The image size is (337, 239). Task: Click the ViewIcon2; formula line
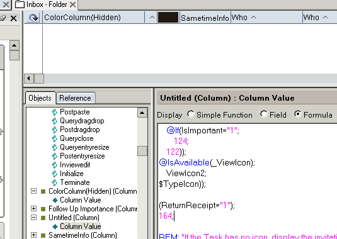[x=186, y=173]
